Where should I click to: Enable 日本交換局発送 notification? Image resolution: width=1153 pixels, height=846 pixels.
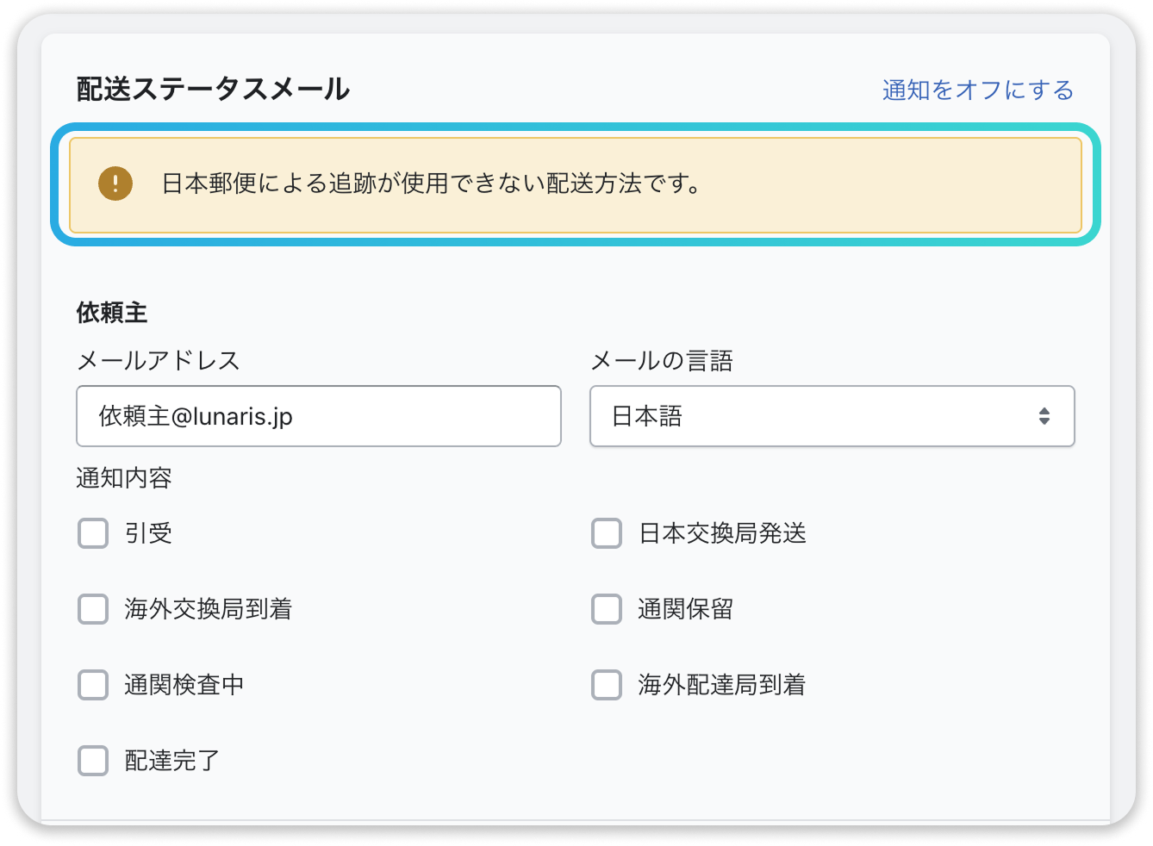(x=606, y=533)
